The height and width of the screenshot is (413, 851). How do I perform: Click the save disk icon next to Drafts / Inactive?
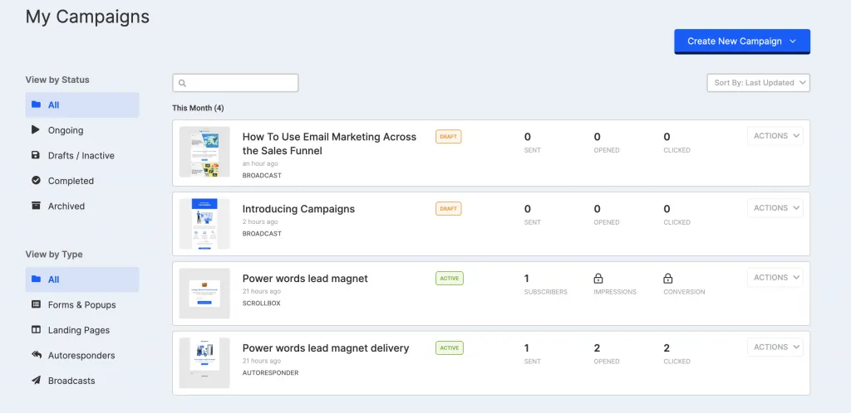click(x=36, y=155)
